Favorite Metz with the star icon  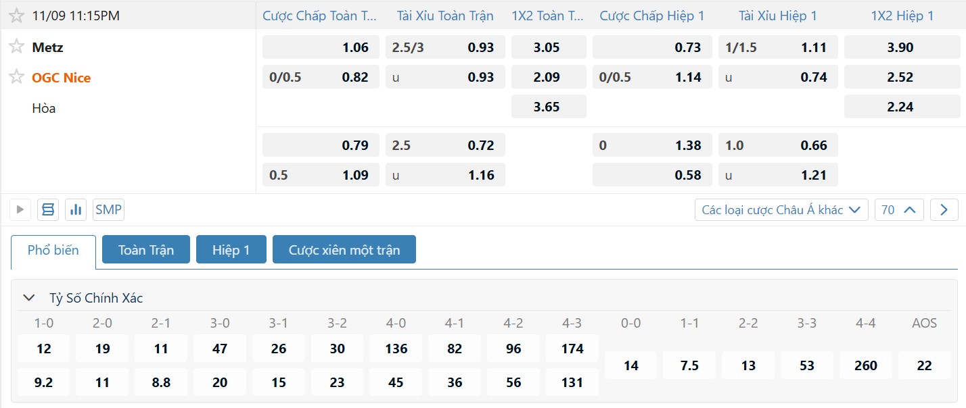(x=17, y=47)
